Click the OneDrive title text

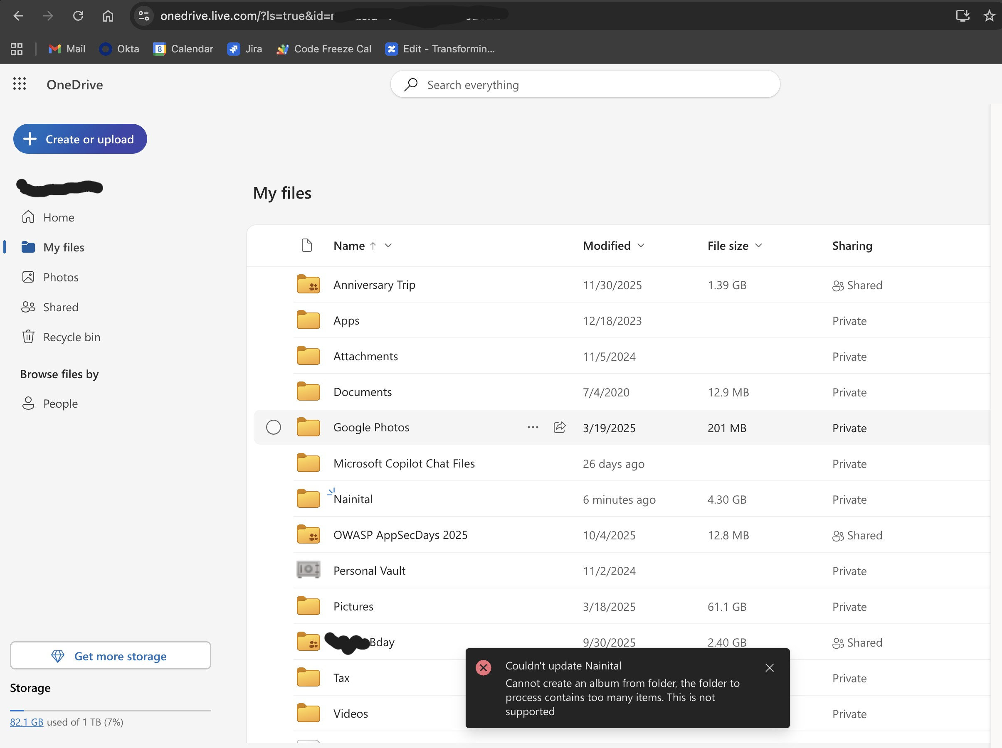[75, 85]
